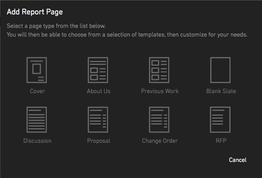Click the Add Report Page dialog title
This screenshot has width=262, height=178.
coord(35,12)
